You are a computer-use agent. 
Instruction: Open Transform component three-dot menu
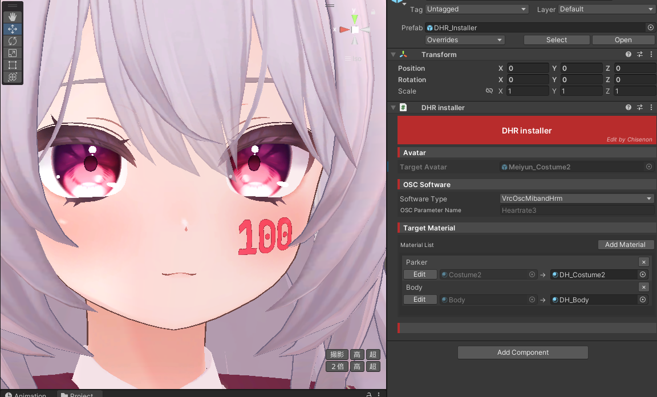(651, 55)
